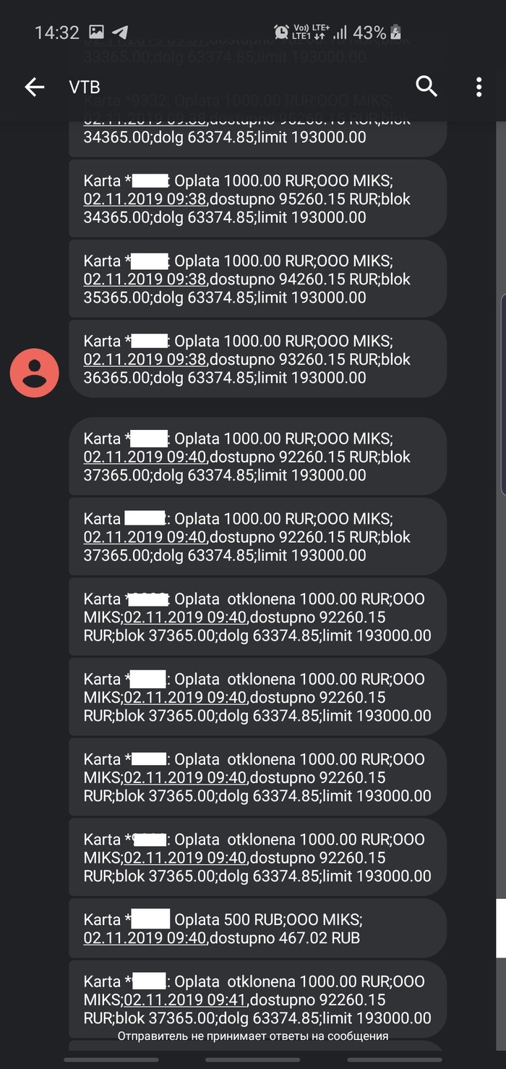The width and height of the screenshot is (506, 1069).
Task: Tap the battery indicator icon
Action: [x=395, y=32]
